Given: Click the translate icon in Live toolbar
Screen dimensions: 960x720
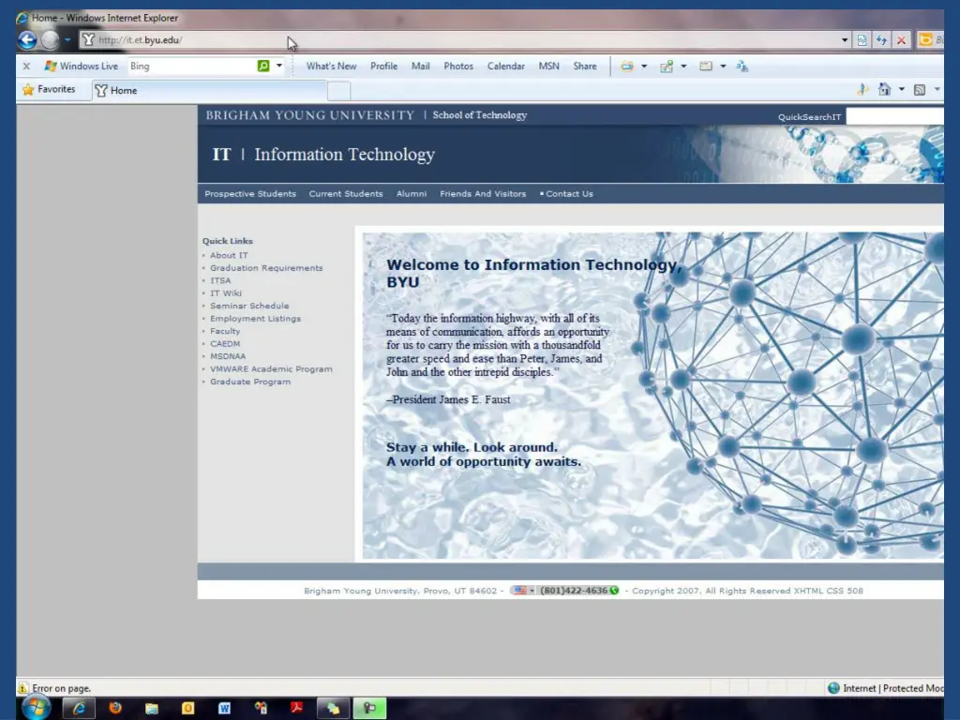Looking at the screenshot, I should coord(742,67).
